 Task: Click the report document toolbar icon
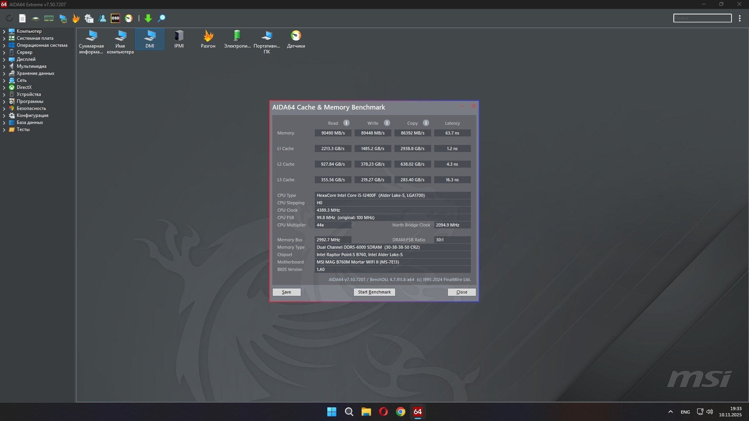[22, 18]
